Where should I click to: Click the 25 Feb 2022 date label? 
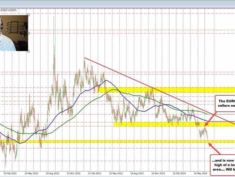(10, 173)
